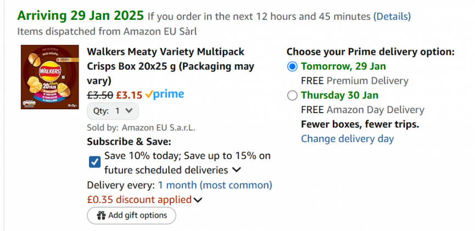The image size is (475, 231).
Task: Click the gift box icon
Action: pyautogui.click(x=101, y=216)
